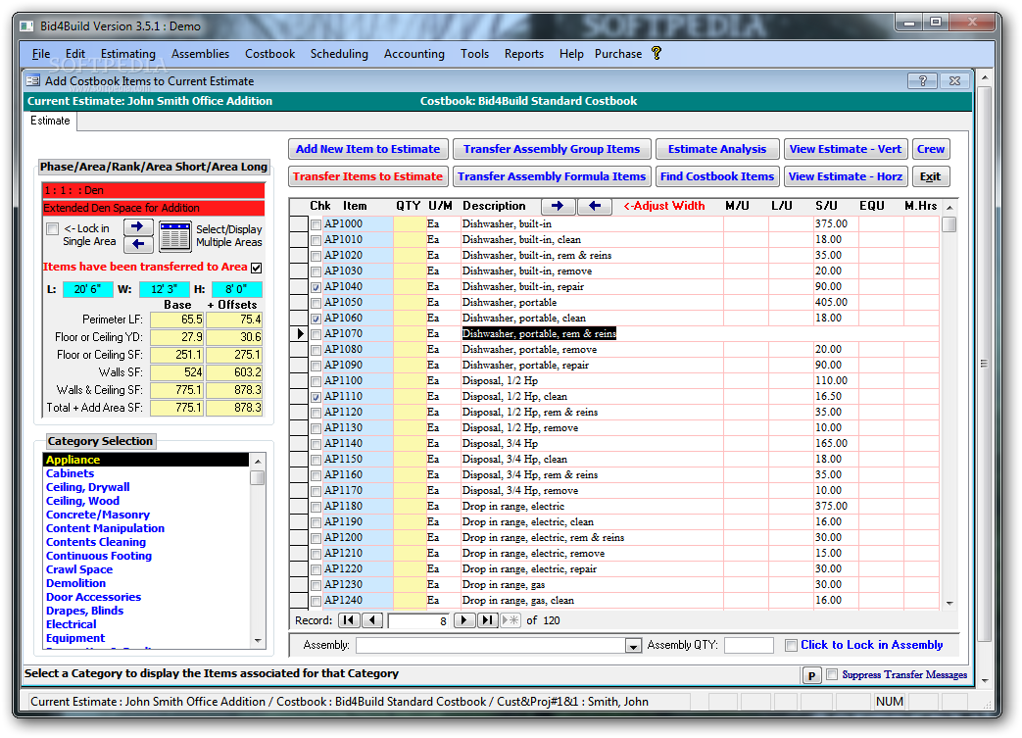1022x738 pixels.
Task: Check item AP1180 Drop in range electric
Action: point(316,507)
